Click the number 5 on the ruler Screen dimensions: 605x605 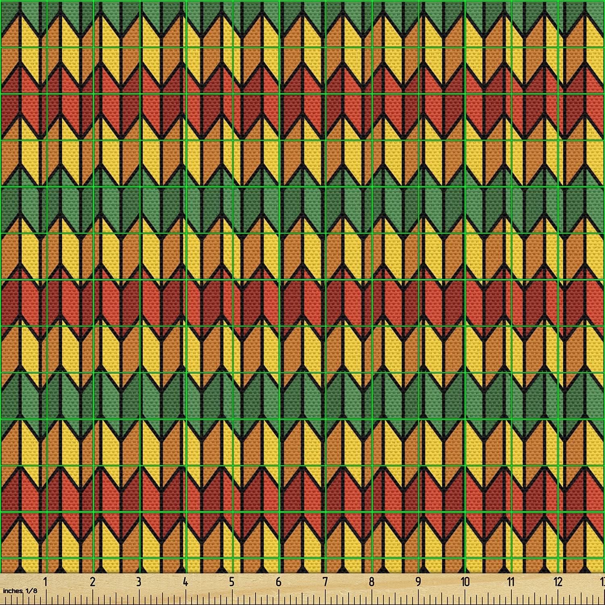tap(232, 582)
